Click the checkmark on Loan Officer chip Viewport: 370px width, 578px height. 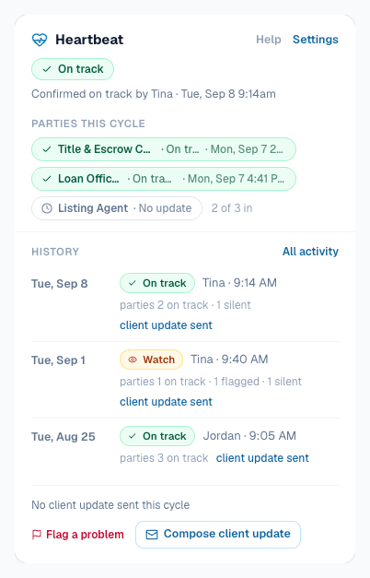click(47, 179)
